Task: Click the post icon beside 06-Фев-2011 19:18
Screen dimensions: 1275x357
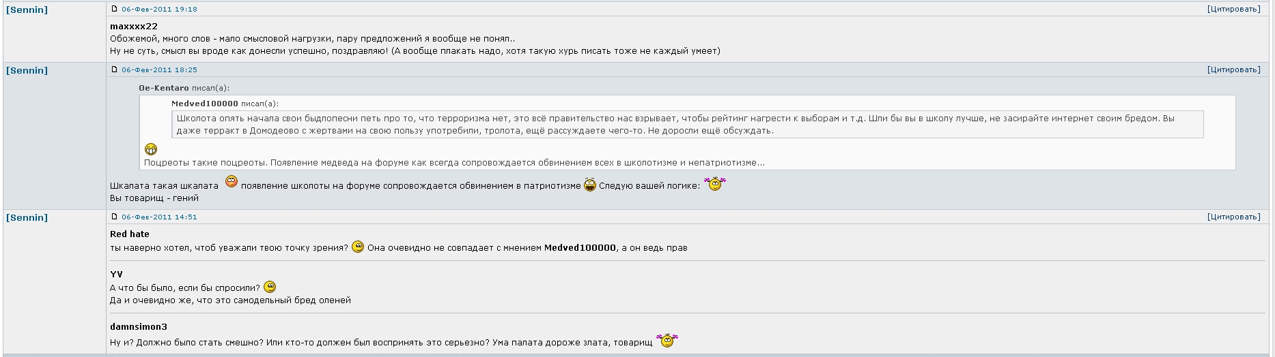Action: (x=114, y=9)
